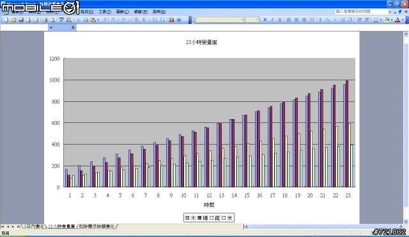Screen dimensions: 409x237
Task: Click the Sort Ascending icon
Action: pos(155,20)
